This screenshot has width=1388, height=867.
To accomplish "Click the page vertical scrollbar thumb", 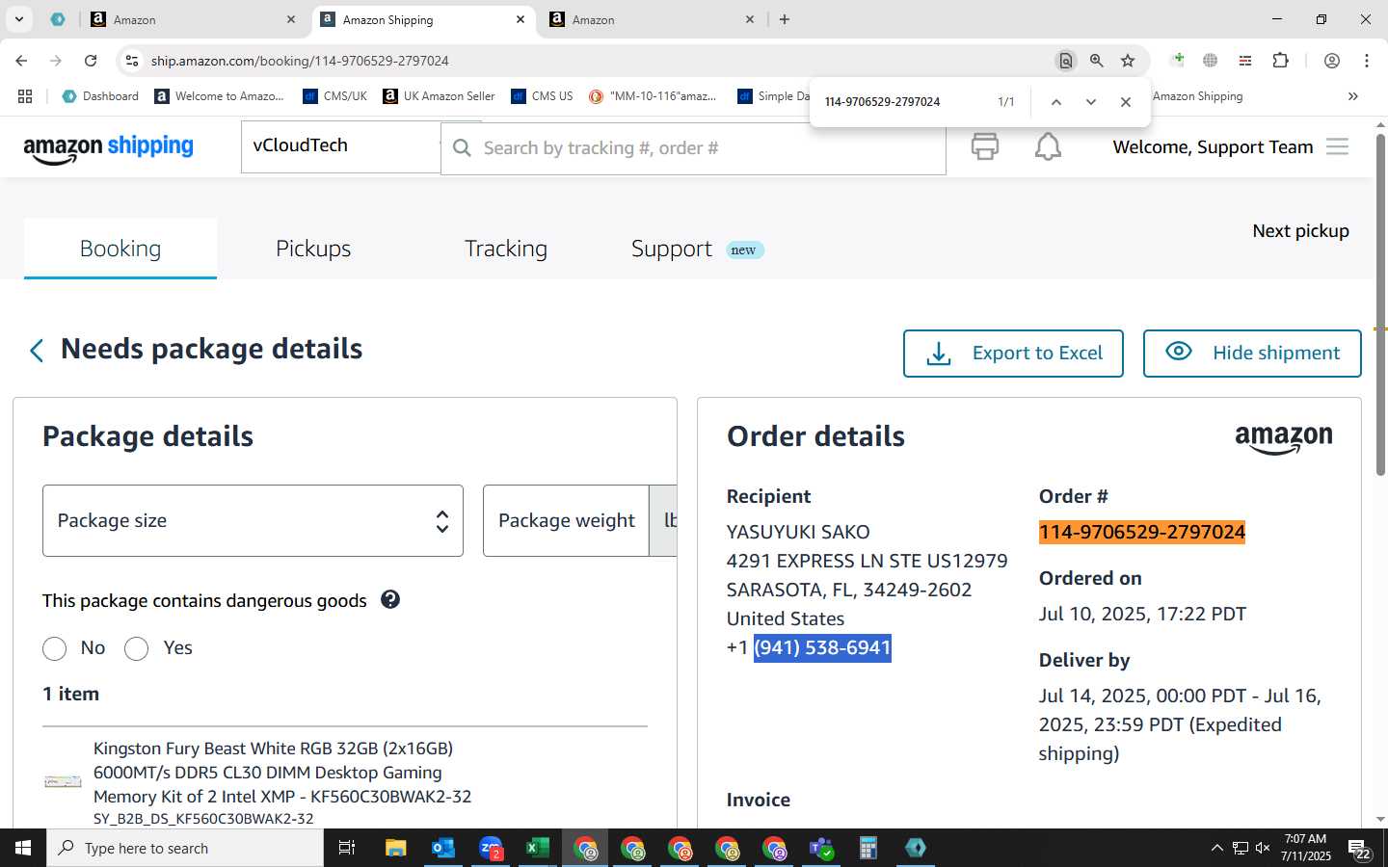I will [1380, 305].
